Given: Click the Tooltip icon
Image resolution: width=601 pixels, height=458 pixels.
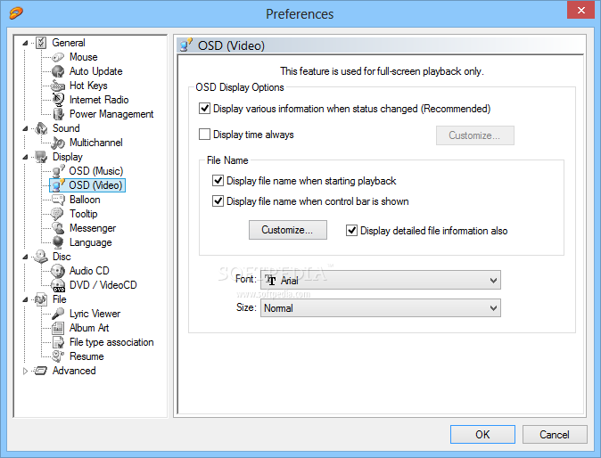Looking at the screenshot, I should click(58, 214).
